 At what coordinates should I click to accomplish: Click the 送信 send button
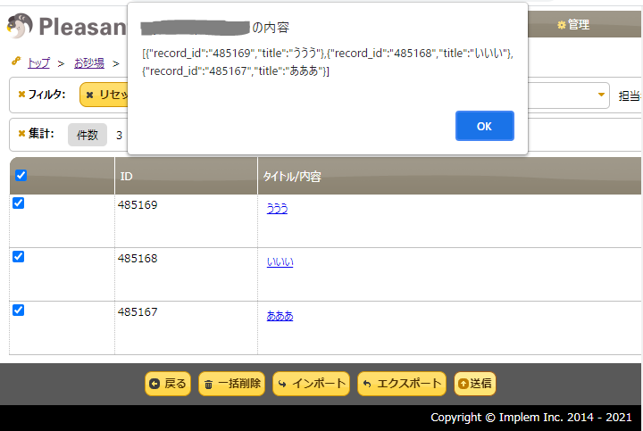[x=475, y=384]
